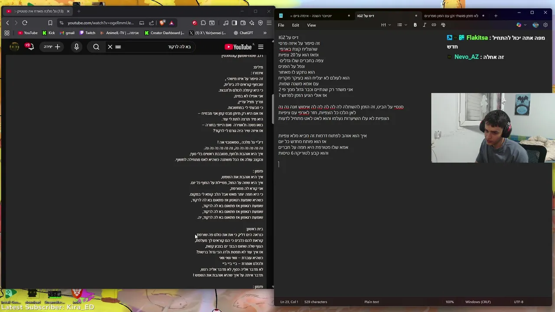Click the webcam overlay thumbnail
This screenshot has width=555, height=312.
pyautogui.click(x=493, y=128)
